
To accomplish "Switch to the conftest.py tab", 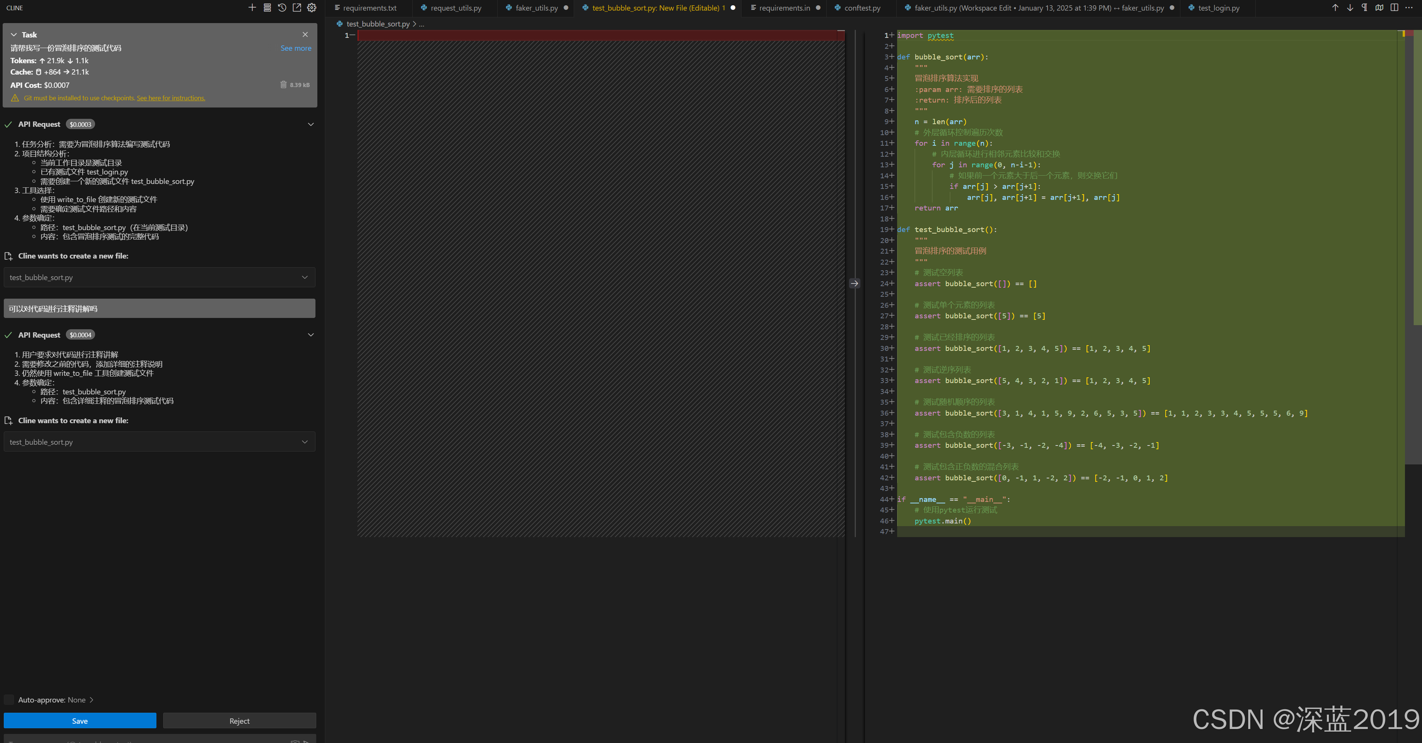I will pyautogui.click(x=862, y=8).
